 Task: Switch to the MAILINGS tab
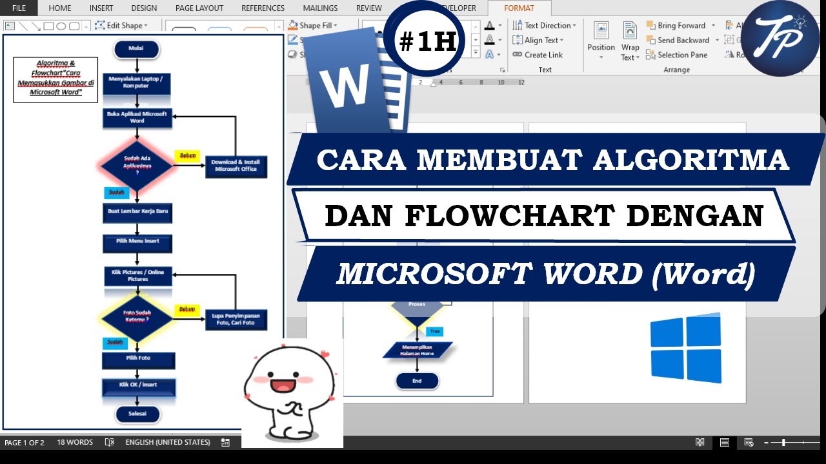coord(320,8)
